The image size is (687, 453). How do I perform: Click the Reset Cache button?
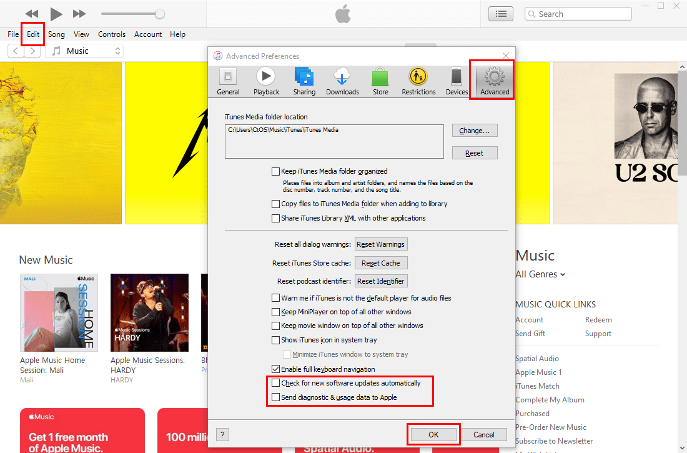click(381, 263)
